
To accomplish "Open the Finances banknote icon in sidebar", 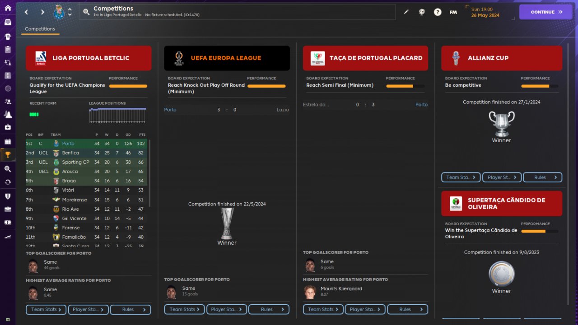I will (8, 223).
